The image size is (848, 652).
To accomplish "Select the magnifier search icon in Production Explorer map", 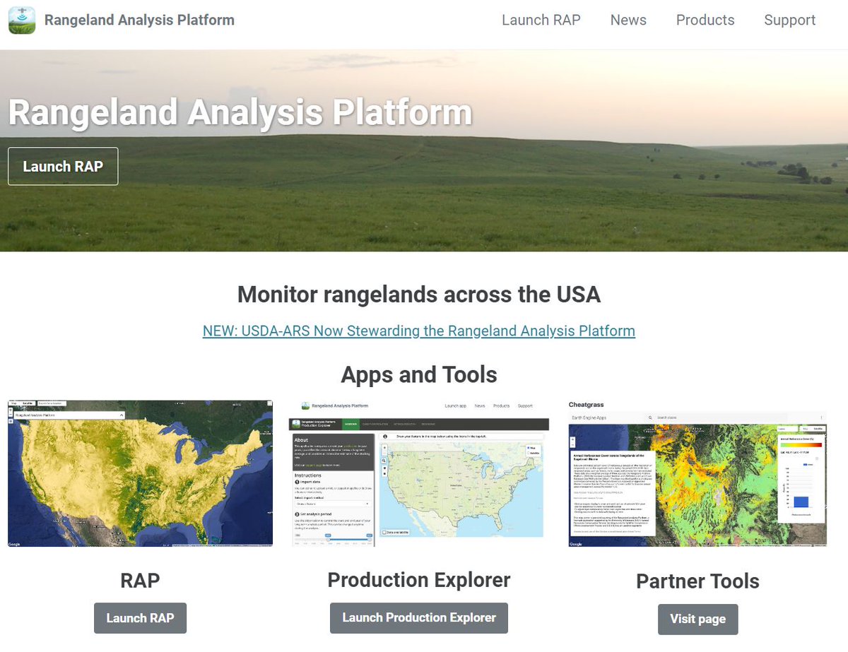I will (x=384, y=461).
